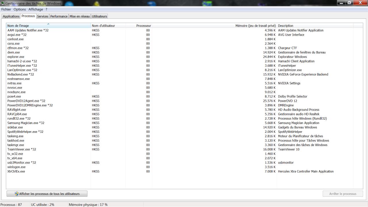The width and height of the screenshot is (368, 207).
Task: Open the Mise en réseau tab
Action: coord(80,16)
